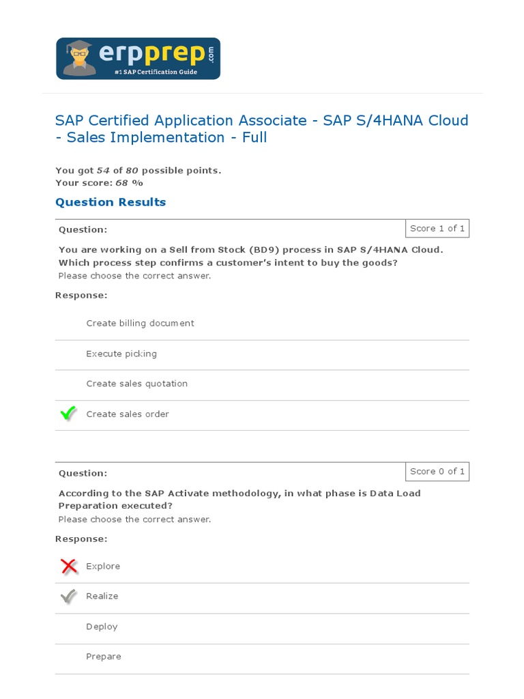
Task: Click the red X beside Explore
Action: point(69,566)
